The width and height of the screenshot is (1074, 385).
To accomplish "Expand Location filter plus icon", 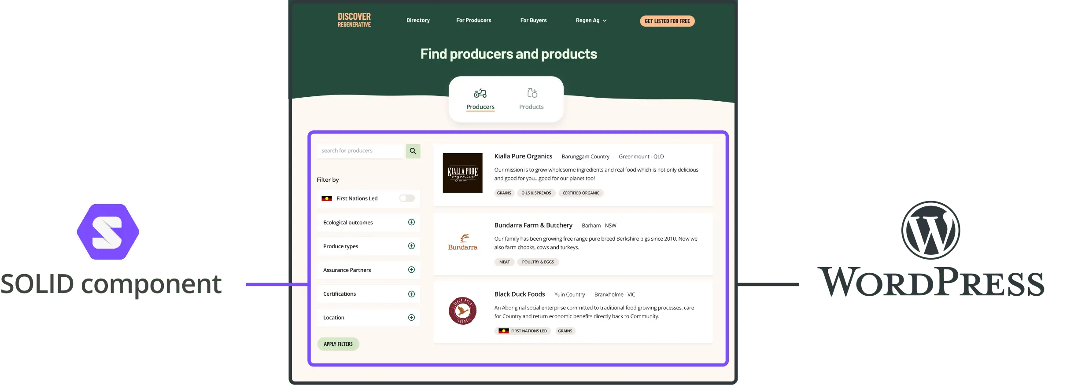I will [x=411, y=318].
